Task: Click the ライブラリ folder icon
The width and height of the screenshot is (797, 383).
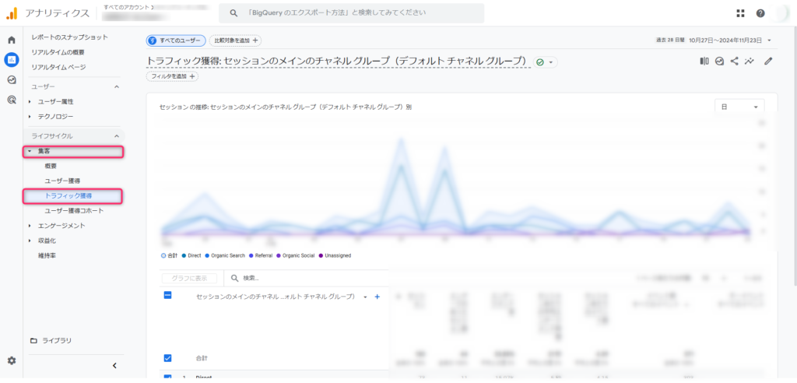Action: [x=34, y=340]
